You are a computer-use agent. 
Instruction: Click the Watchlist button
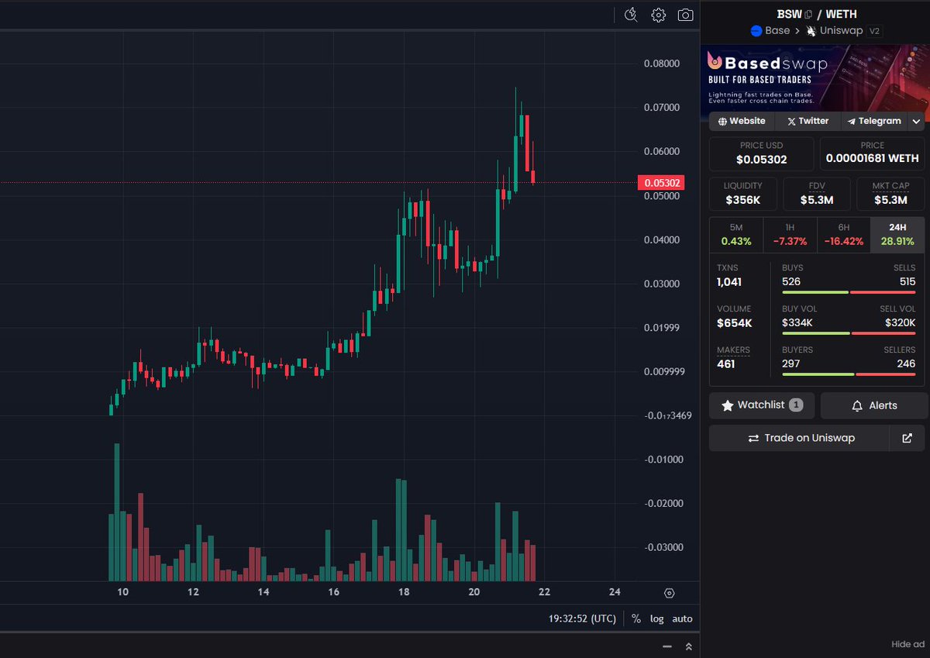point(762,405)
